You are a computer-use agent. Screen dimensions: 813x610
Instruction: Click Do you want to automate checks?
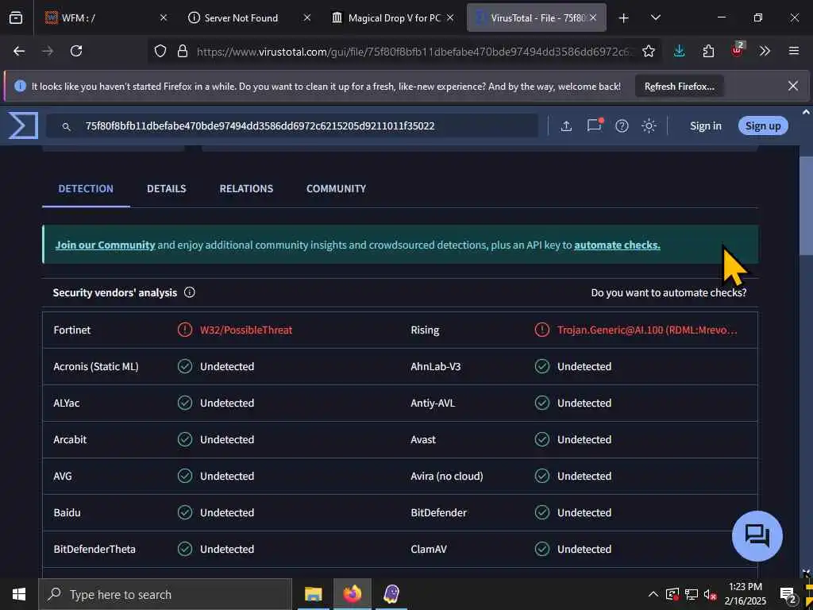point(669,292)
